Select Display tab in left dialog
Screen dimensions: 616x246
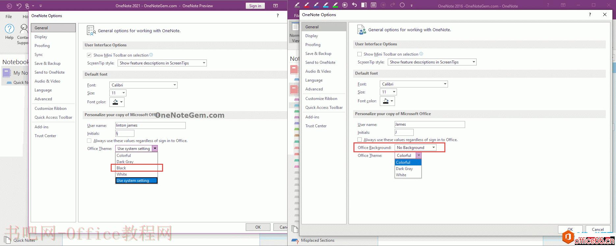[53, 37]
